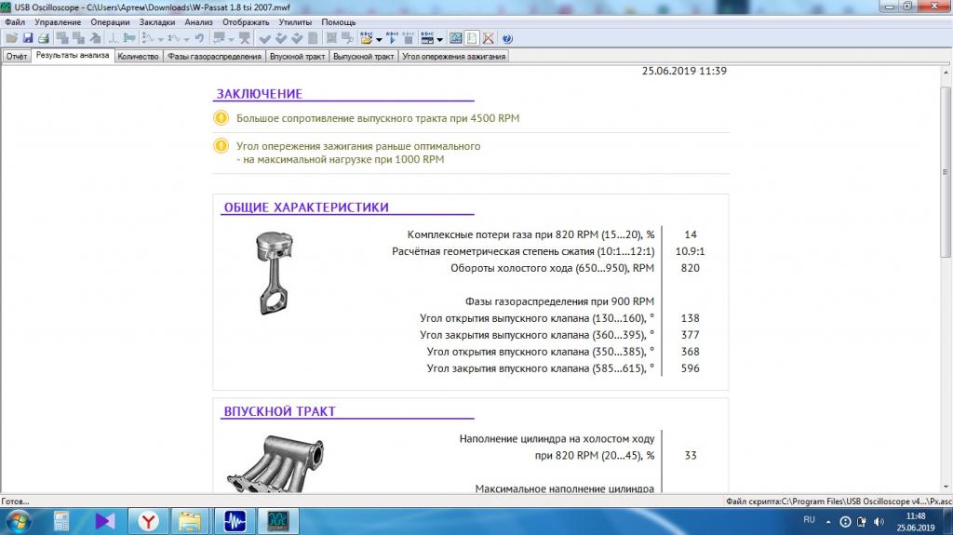The width and height of the screenshot is (953, 535).
Task: Open the Фазы газораспределения tab
Action: coord(214,56)
